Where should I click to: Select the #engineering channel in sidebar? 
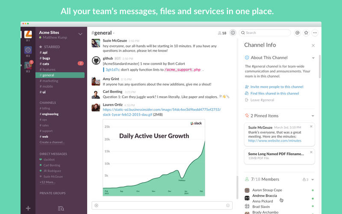tap(50, 114)
